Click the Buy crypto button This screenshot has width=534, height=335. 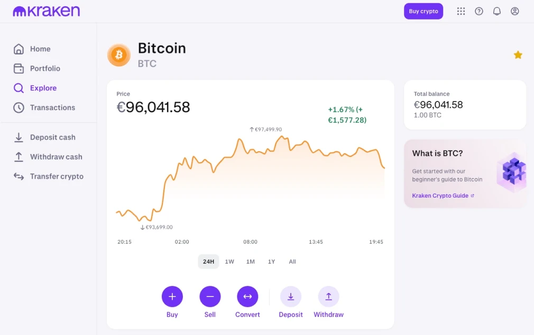[x=423, y=11]
